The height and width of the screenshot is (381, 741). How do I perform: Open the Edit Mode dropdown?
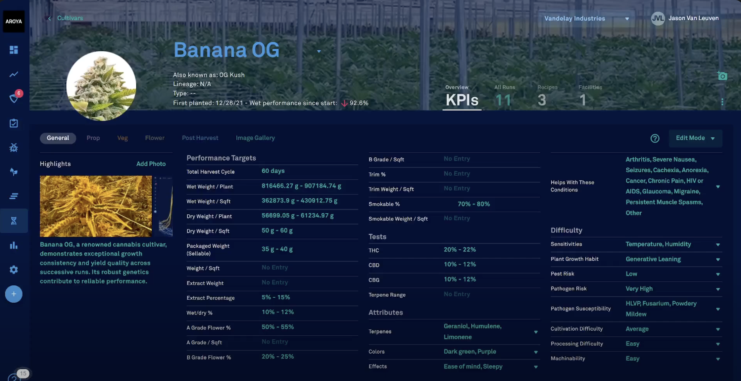tap(695, 138)
